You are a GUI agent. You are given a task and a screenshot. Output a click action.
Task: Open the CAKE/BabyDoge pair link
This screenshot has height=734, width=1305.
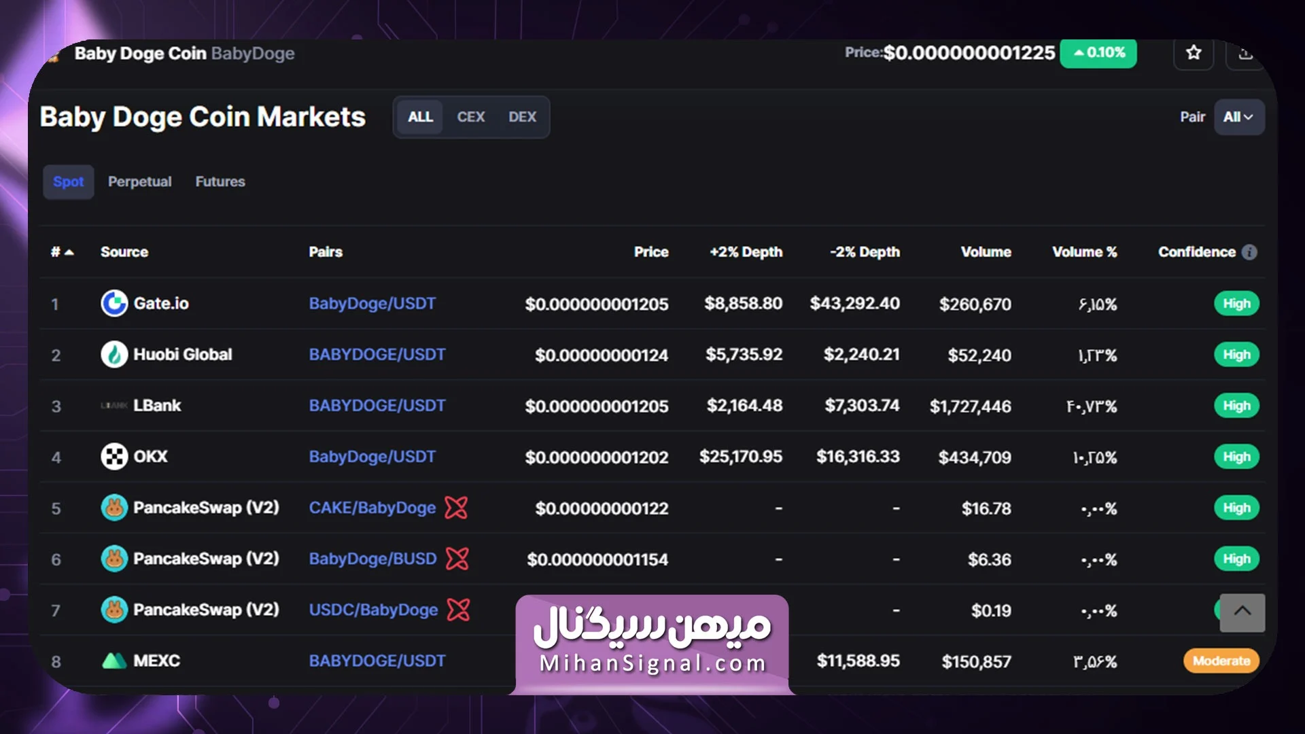(x=372, y=508)
